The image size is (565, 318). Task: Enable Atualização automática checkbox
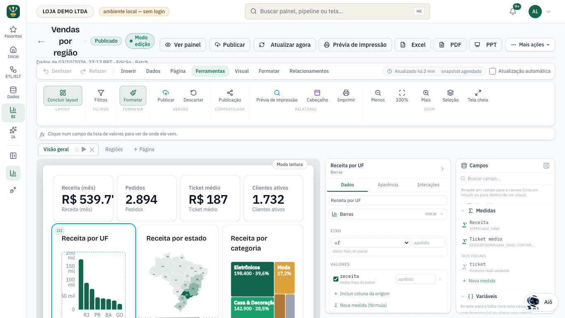(x=493, y=71)
